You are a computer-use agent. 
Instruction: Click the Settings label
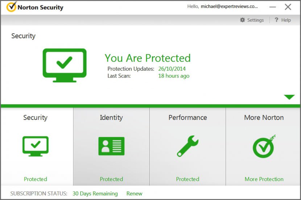[x=256, y=20]
